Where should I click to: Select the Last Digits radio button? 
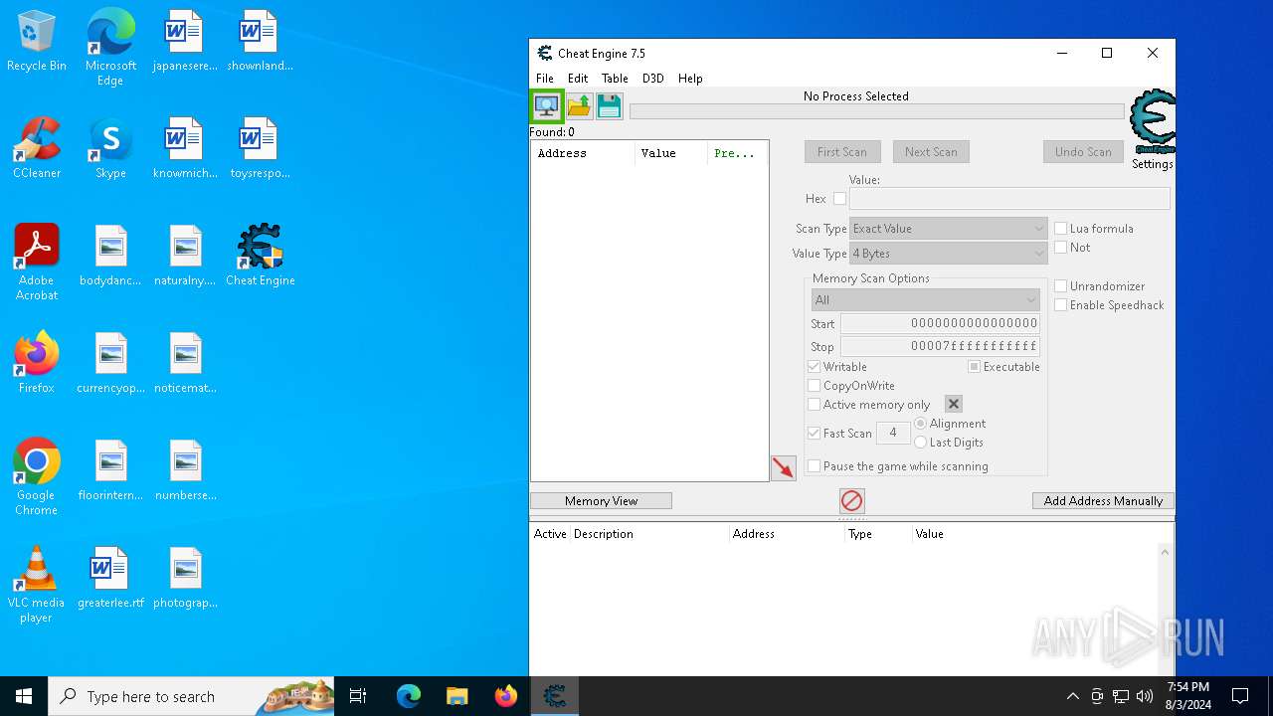point(920,443)
